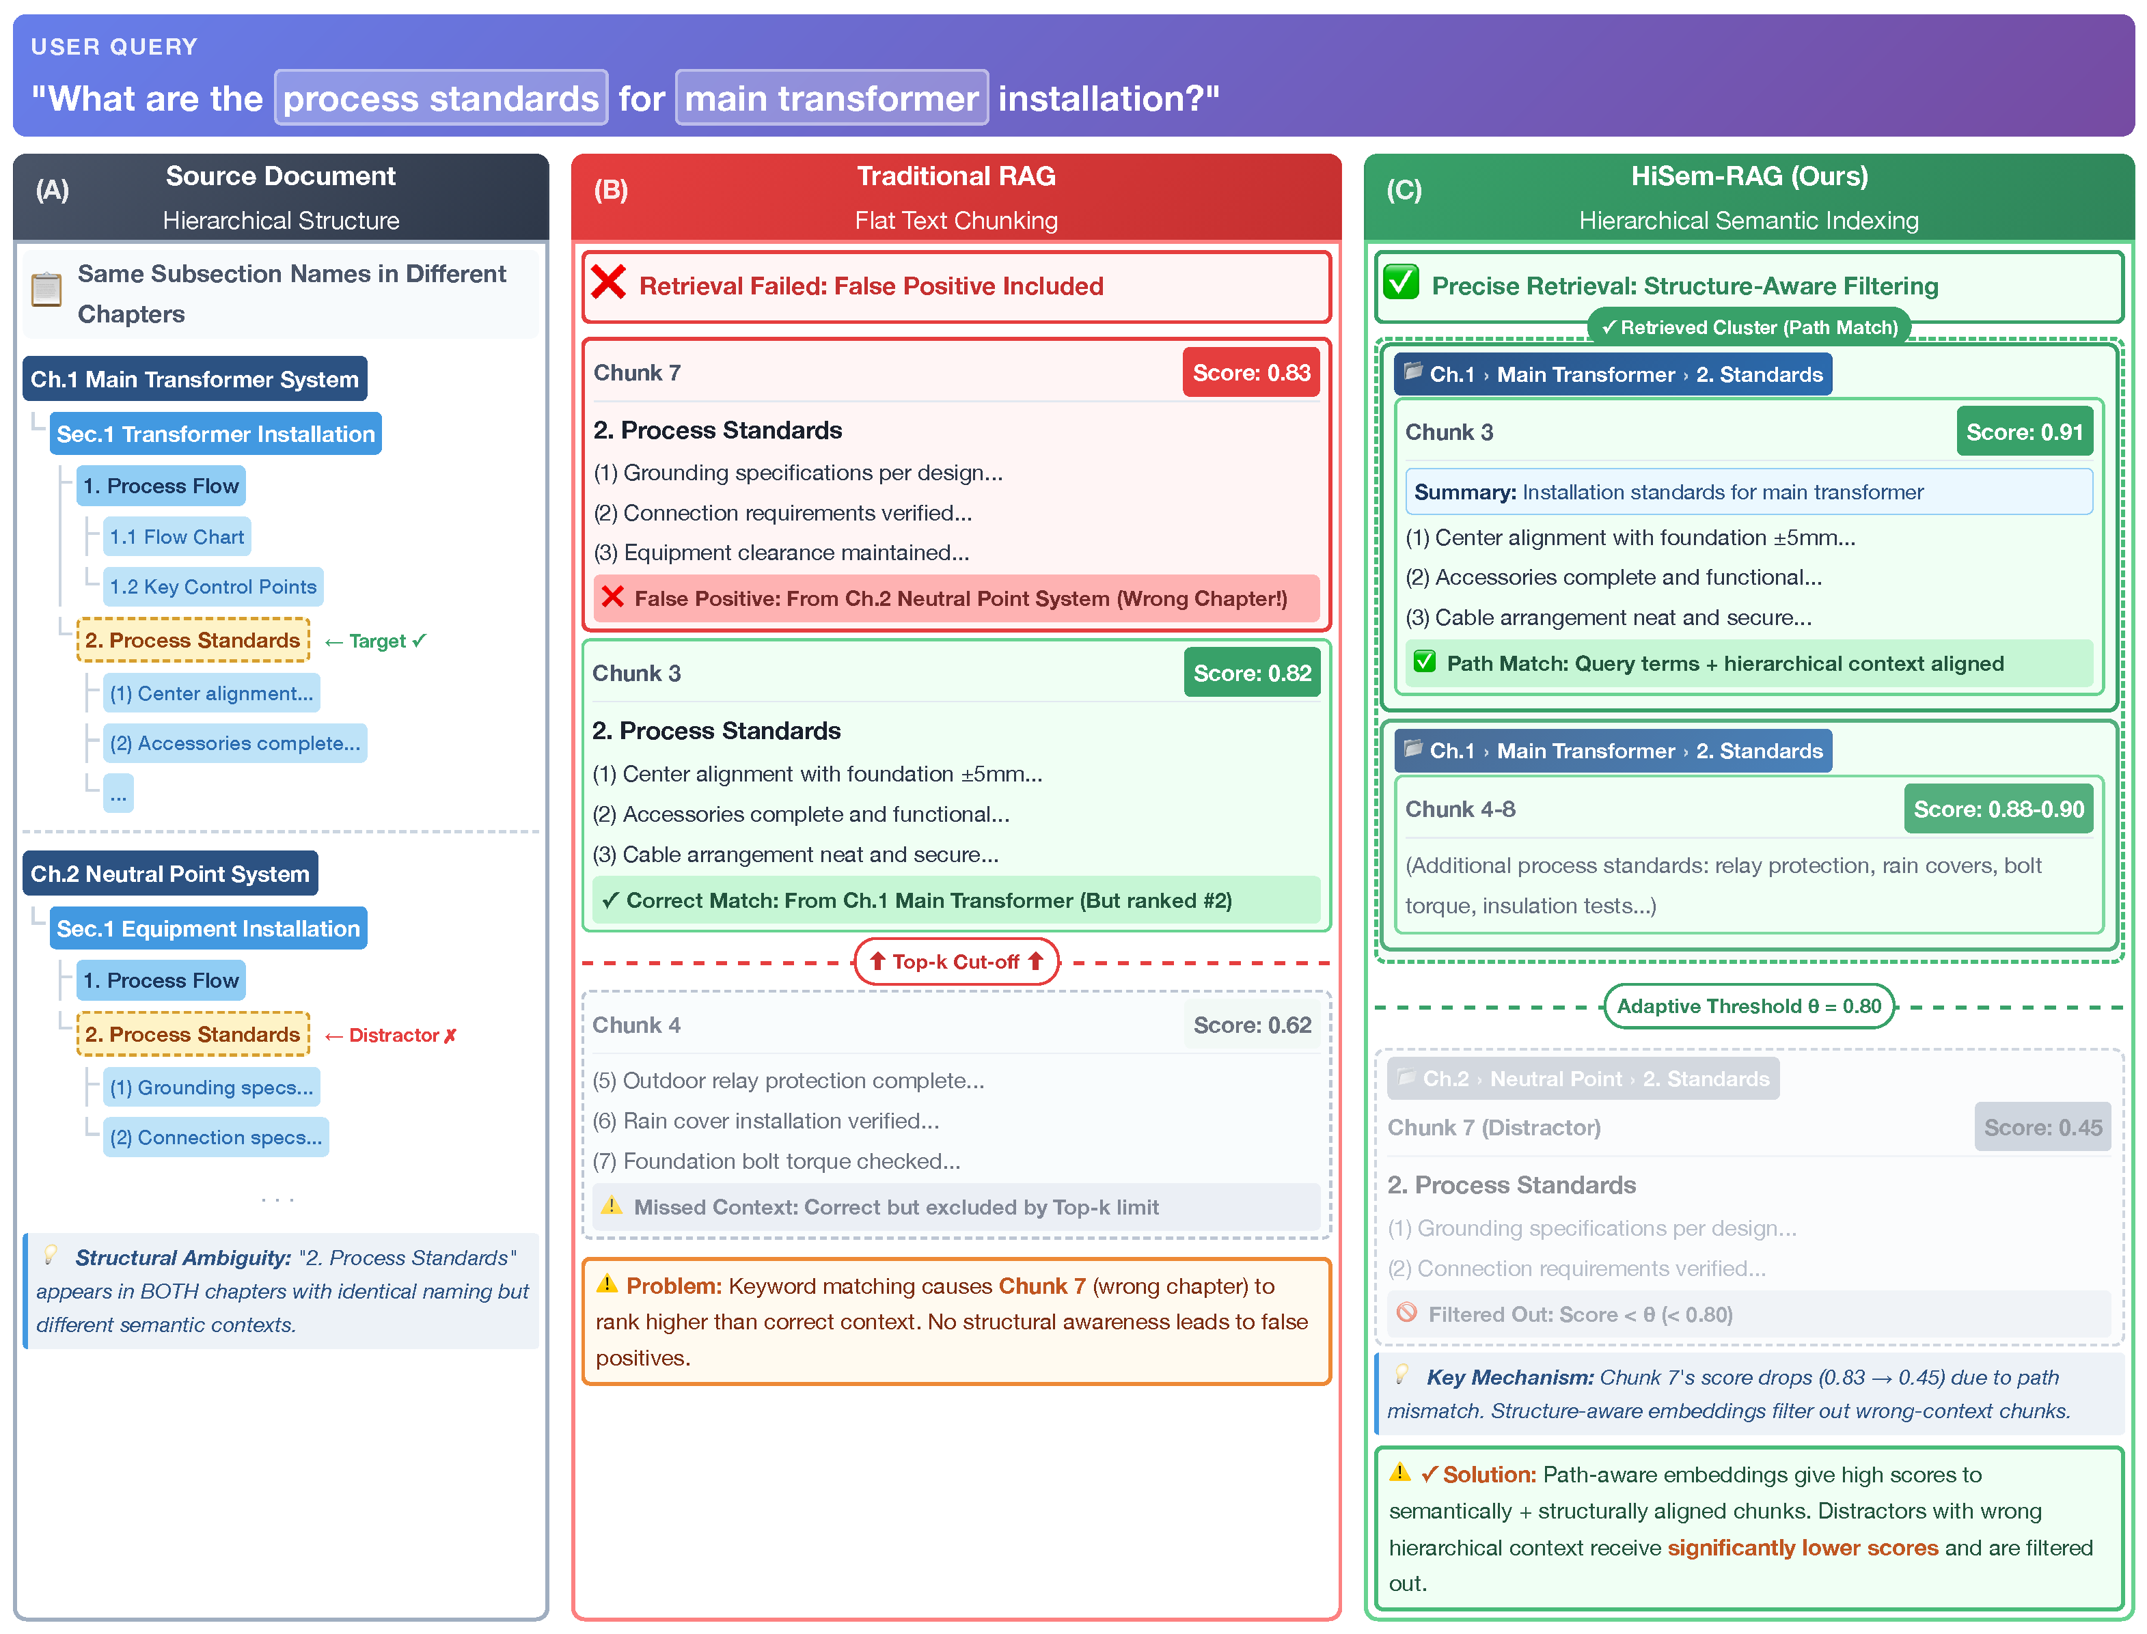Expand the Ch.1 Main Transformer System node
The width and height of the screenshot is (2147, 1634).
pyautogui.click(x=195, y=379)
